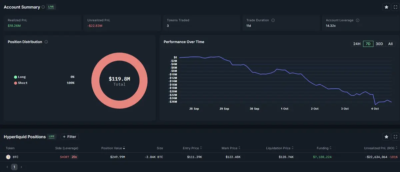
Task: Toggle the Short legend entry
Action: point(21,83)
